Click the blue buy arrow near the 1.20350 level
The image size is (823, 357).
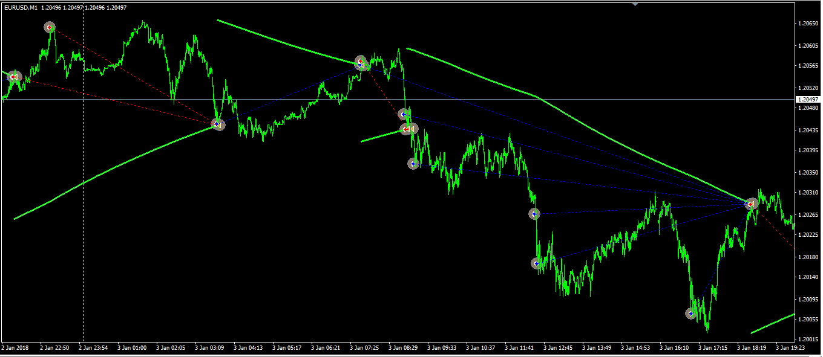(413, 163)
